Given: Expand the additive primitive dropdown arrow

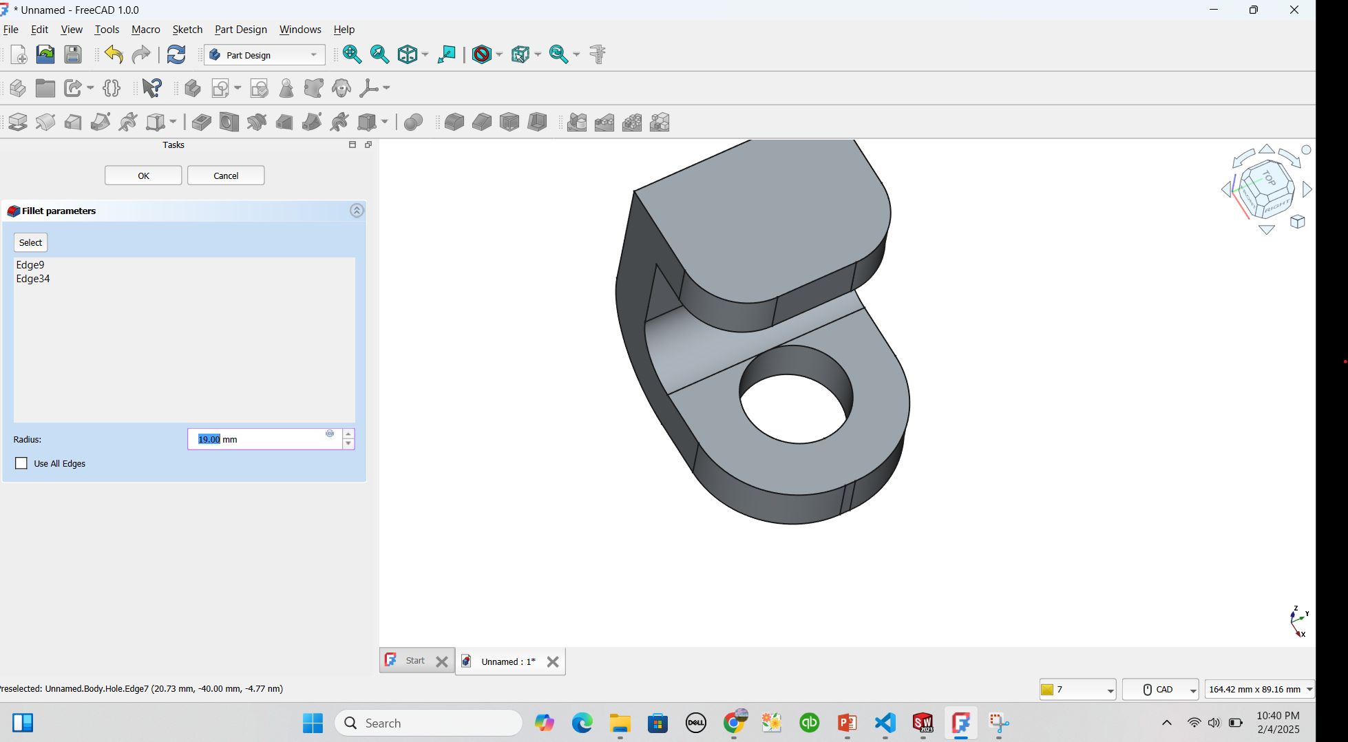Looking at the screenshot, I should click(173, 123).
